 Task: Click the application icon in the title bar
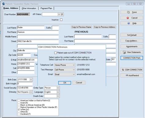point(4,4)
